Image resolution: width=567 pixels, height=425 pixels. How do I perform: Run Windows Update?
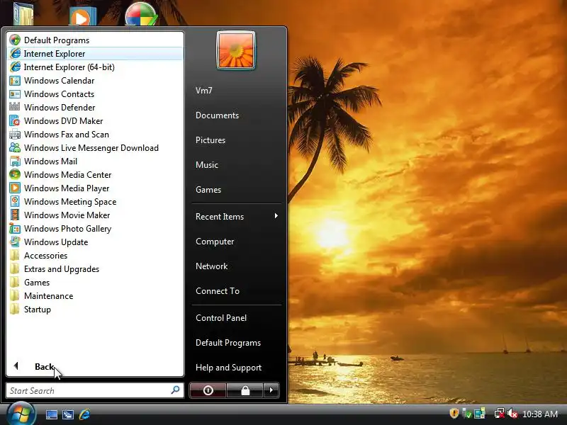pyautogui.click(x=95, y=242)
